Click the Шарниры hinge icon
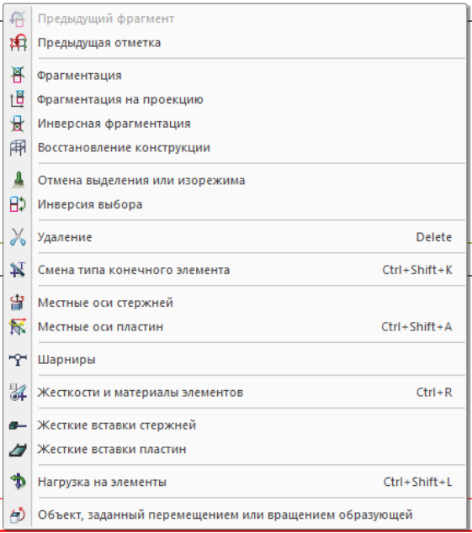472x533 pixels. pyautogui.click(x=18, y=359)
